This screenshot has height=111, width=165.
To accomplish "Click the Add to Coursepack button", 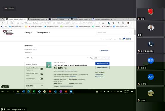I will (x=102, y=64).
